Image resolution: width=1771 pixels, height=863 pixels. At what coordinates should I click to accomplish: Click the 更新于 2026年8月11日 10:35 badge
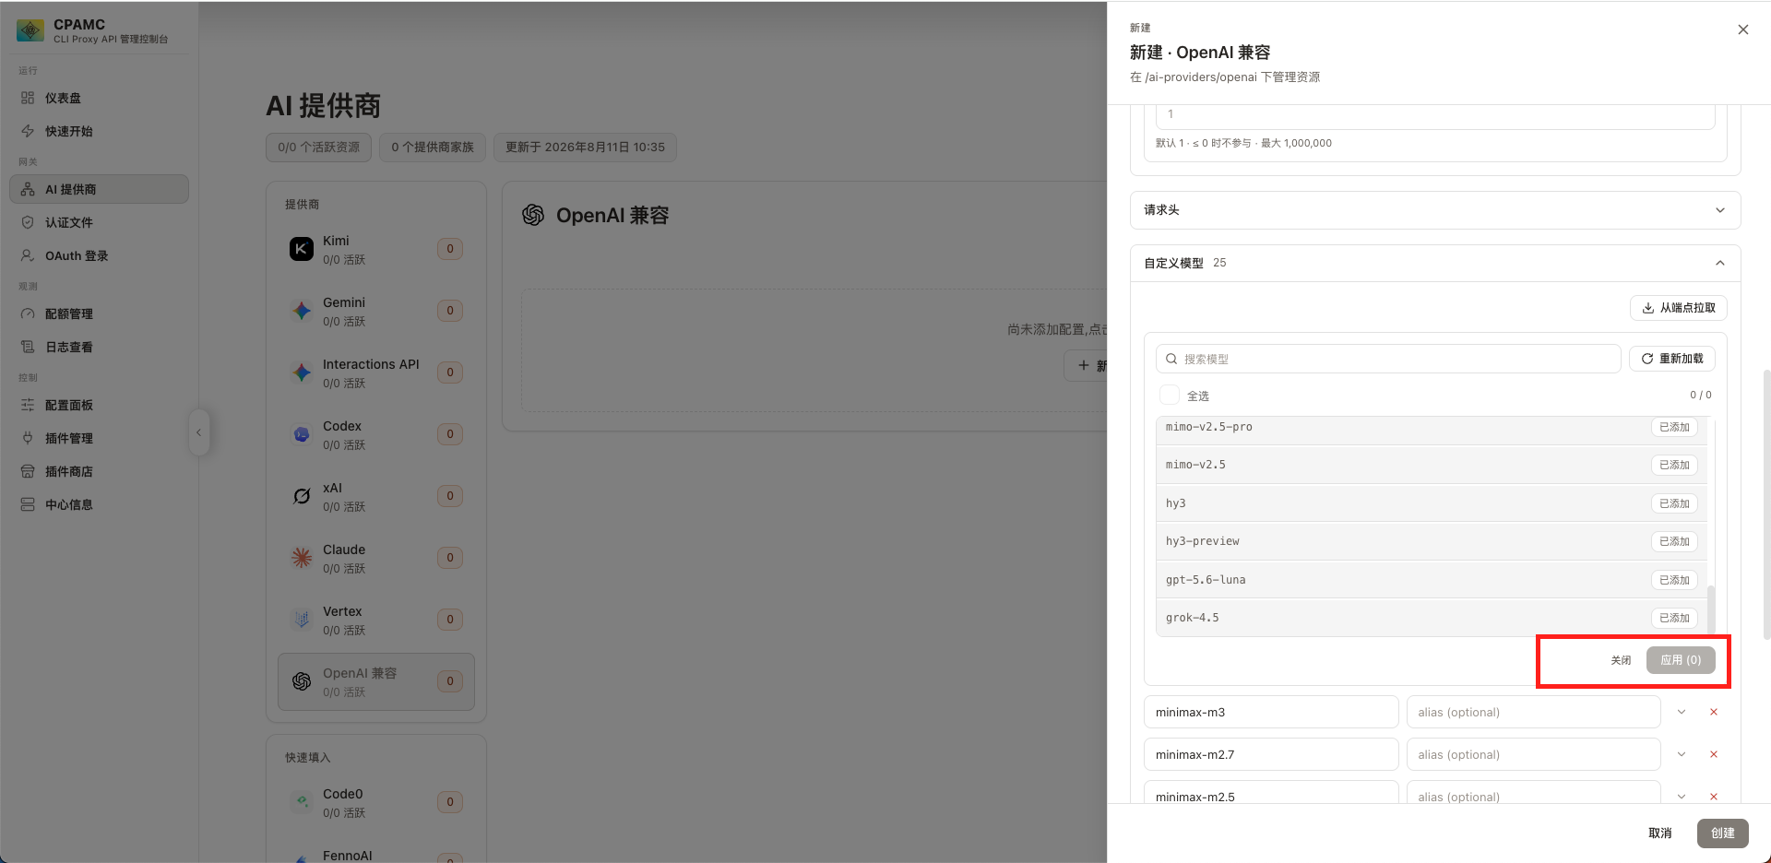pos(585,148)
